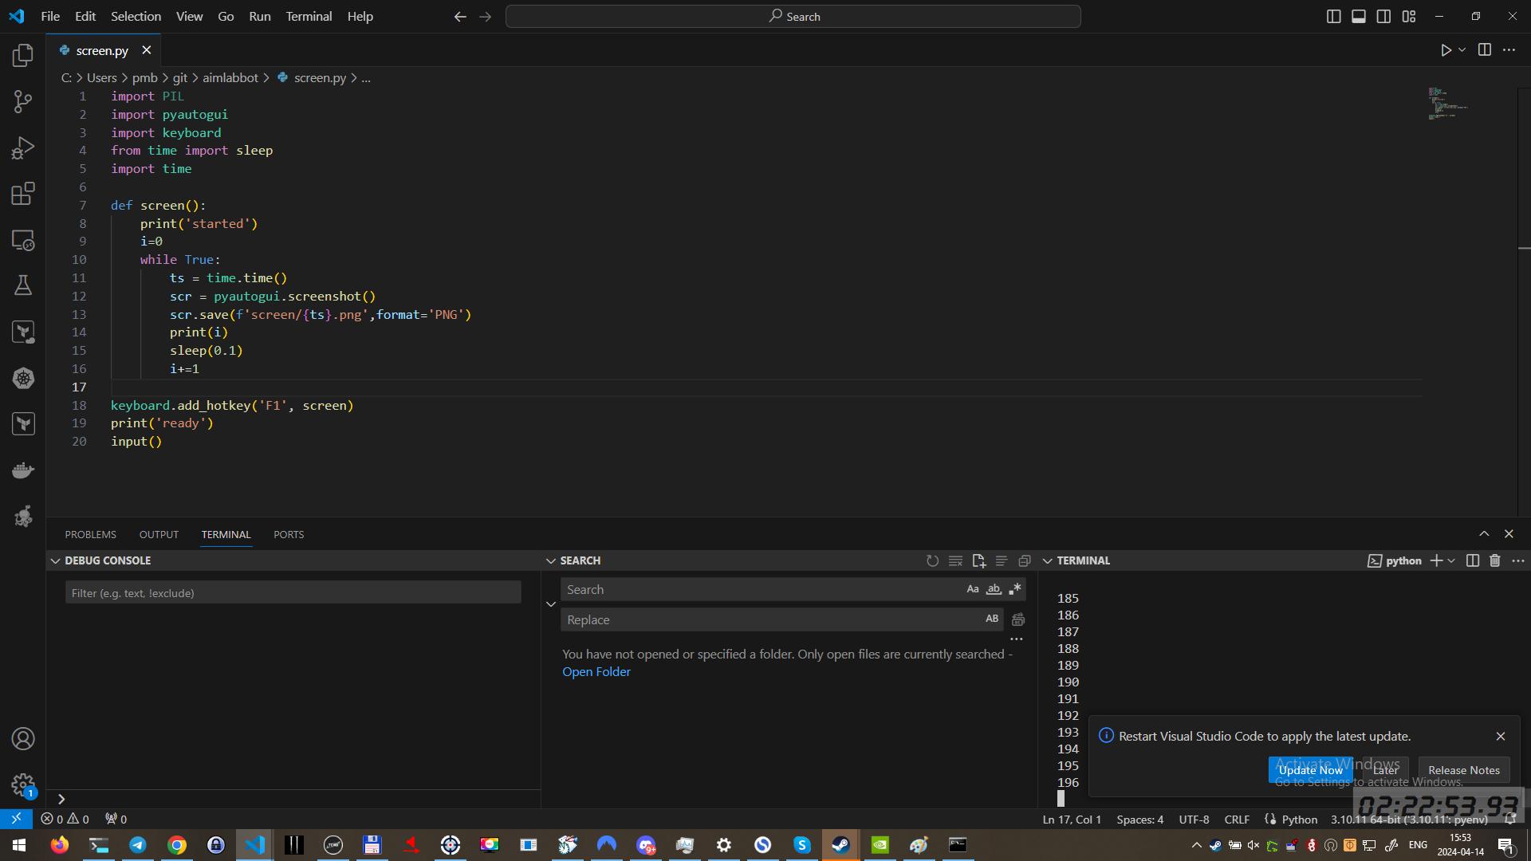
Task: Open Run and Debug view
Action: coord(23,147)
